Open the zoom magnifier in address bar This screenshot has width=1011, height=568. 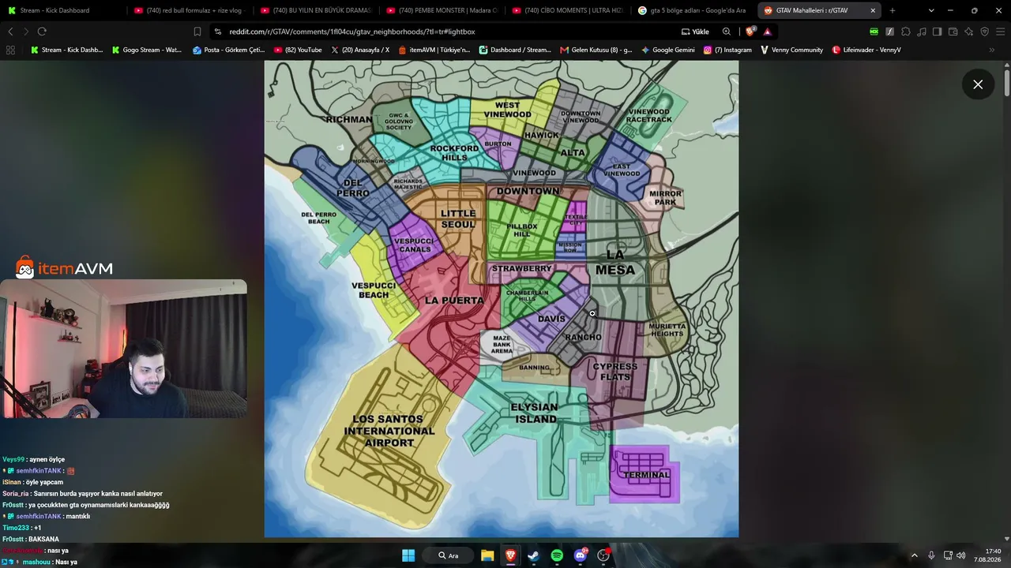coord(727,32)
